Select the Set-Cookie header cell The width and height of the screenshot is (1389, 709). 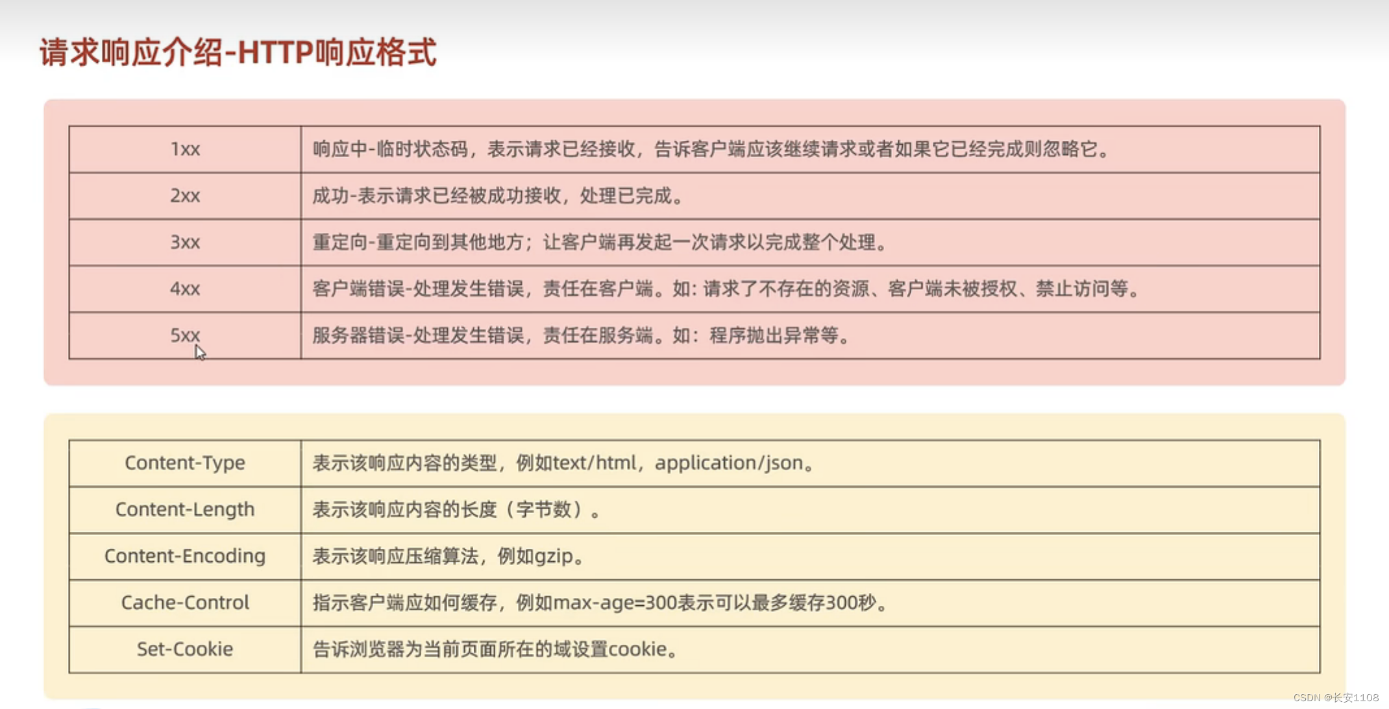pos(185,649)
